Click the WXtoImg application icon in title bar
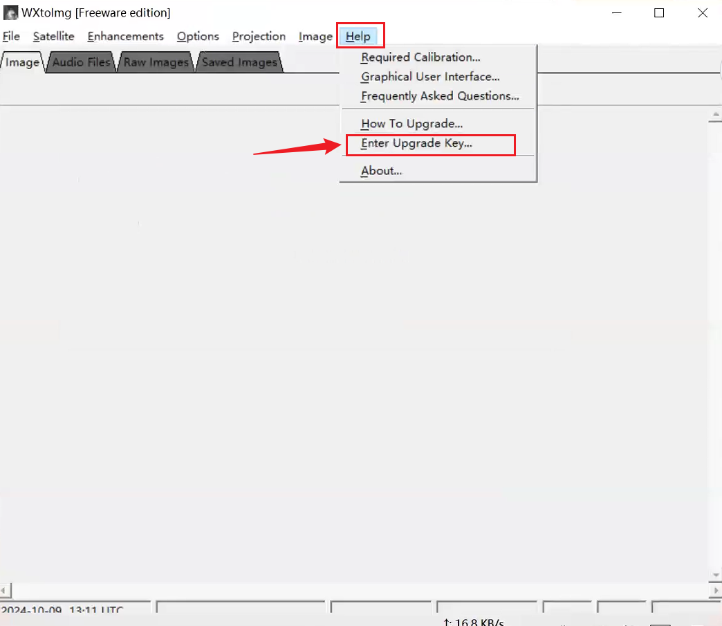This screenshot has height=626, width=722. (10, 13)
